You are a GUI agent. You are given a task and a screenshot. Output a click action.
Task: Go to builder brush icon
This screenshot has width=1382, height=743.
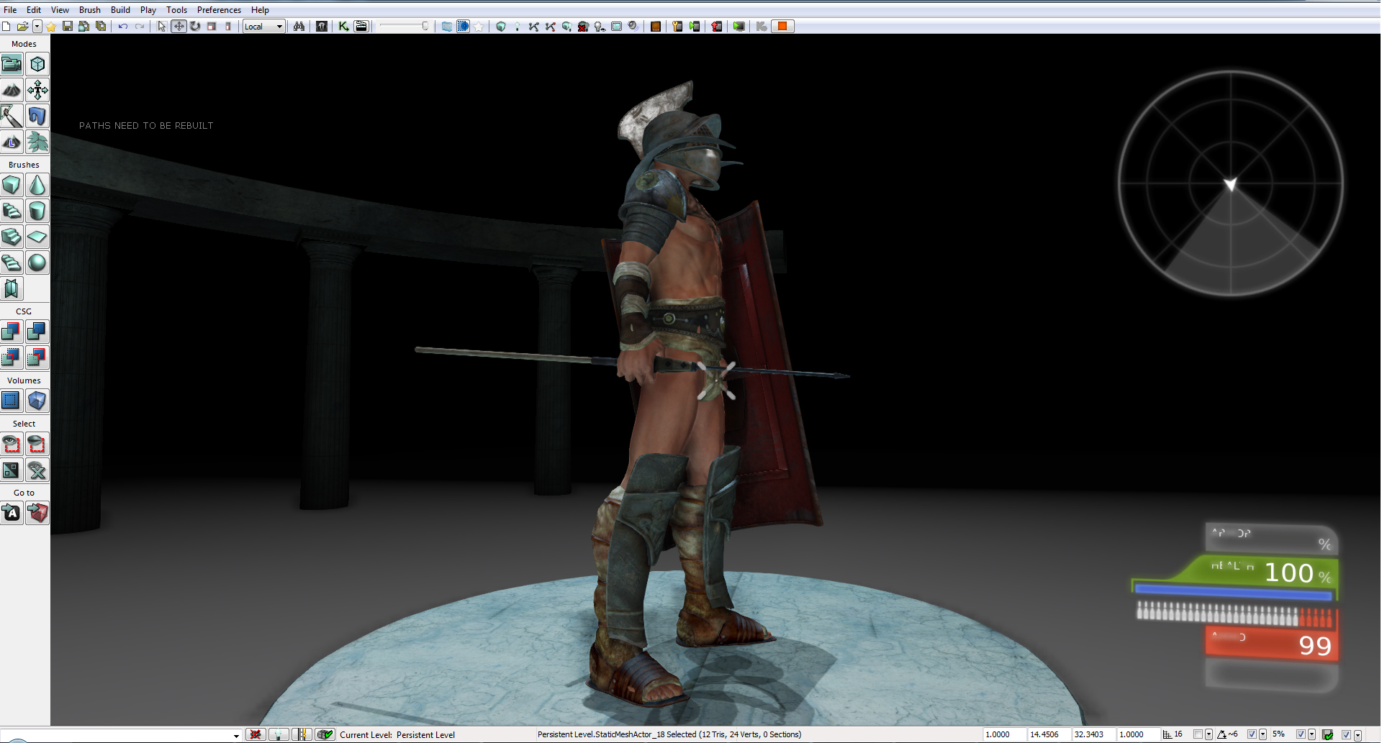[37, 514]
